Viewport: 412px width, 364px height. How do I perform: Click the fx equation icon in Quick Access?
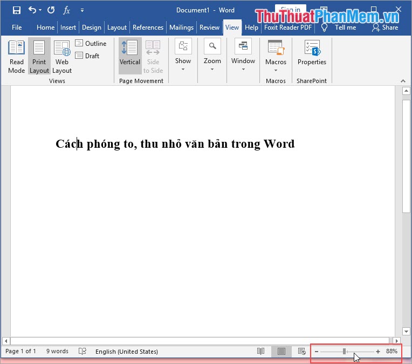pos(66,10)
